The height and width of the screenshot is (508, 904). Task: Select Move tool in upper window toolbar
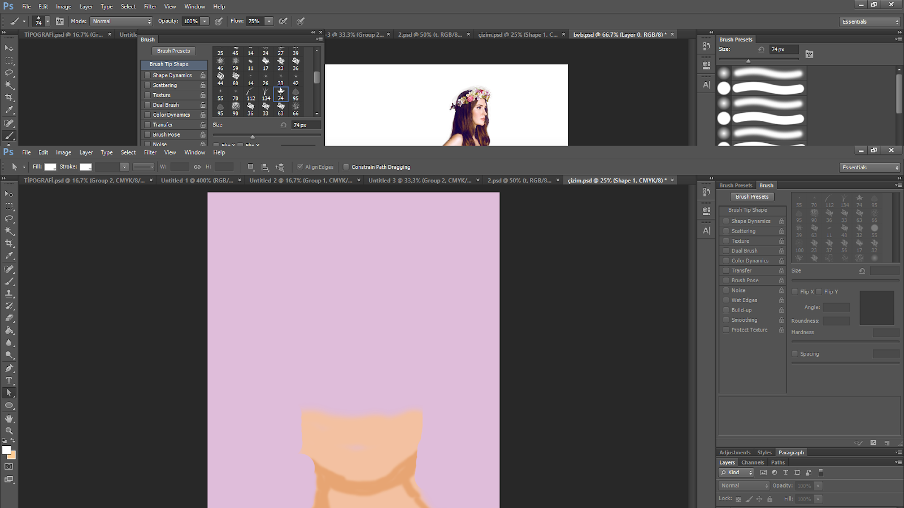[9, 49]
